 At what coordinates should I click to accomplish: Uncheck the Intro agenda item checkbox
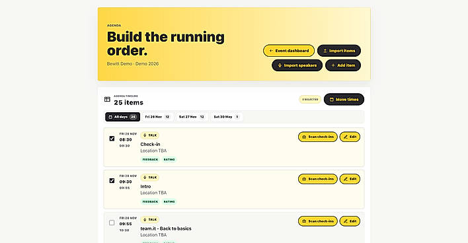pyautogui.click(x=112, y=181)
